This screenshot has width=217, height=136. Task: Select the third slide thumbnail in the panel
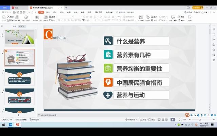[19, 77]
